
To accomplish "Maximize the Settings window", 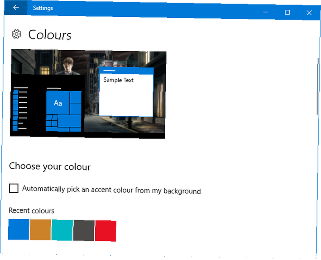I will [x=287, y=13].
